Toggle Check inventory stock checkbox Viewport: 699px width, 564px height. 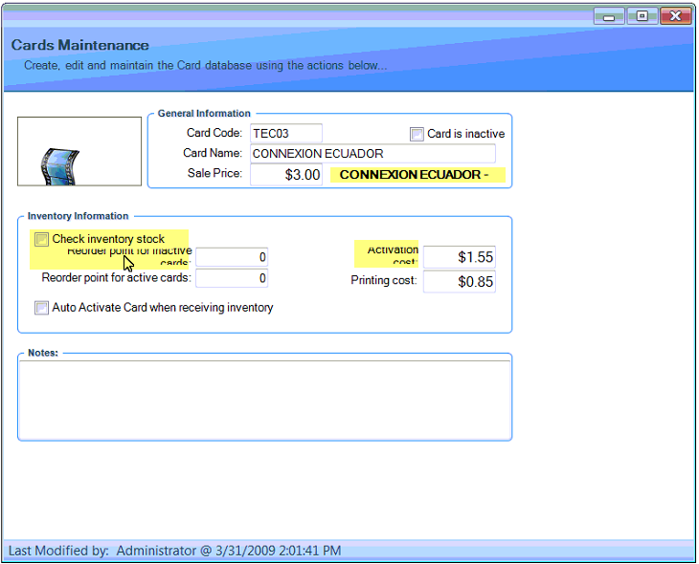41,239
